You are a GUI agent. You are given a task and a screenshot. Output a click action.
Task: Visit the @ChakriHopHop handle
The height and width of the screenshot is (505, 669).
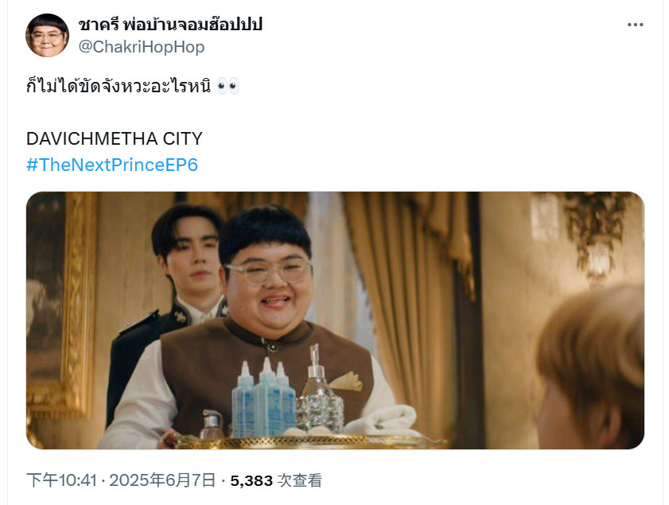coord(142,47)
